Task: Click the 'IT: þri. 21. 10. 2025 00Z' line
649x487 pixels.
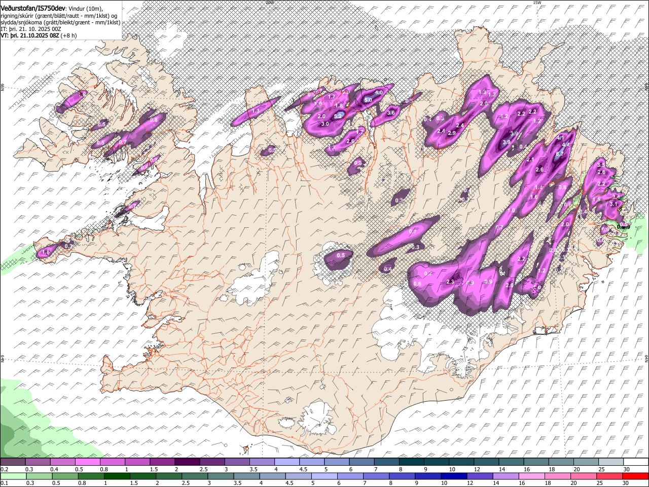Action: coord(31,29)
